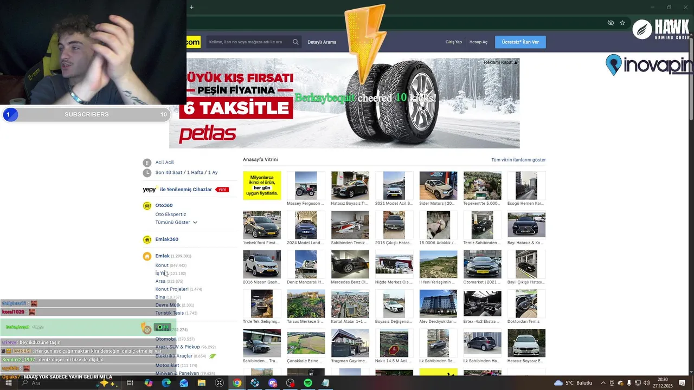Click the volume icon in system tray
Viewport: 694px width, 390px height.
click(647, 383)
